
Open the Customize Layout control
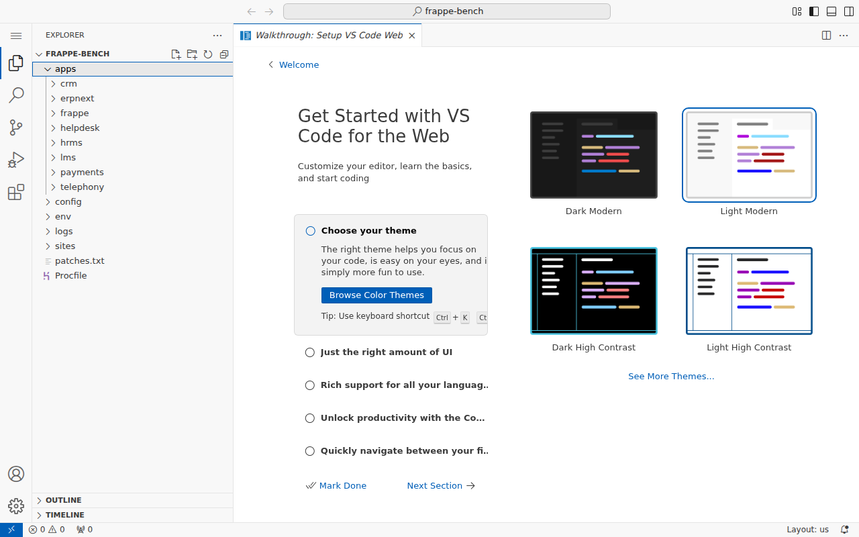coord(797,11)
